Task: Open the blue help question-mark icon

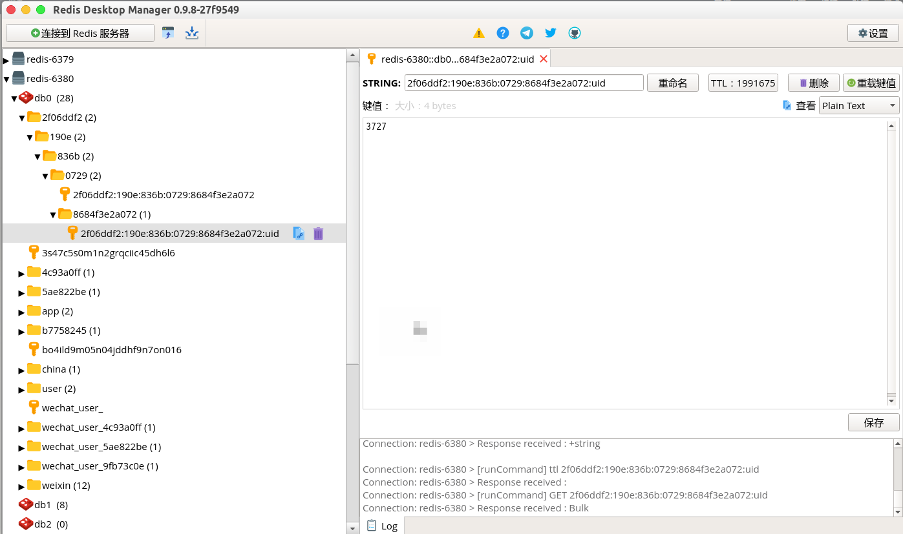Action: pos(503,33)
